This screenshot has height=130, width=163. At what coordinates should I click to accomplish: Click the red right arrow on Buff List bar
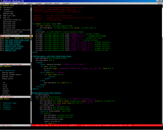point(30,36)
